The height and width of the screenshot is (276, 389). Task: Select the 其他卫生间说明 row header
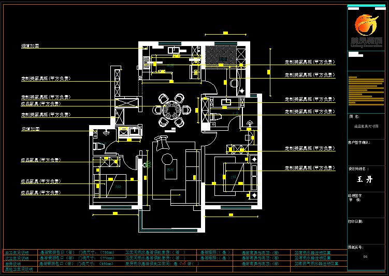coord(19,269)
